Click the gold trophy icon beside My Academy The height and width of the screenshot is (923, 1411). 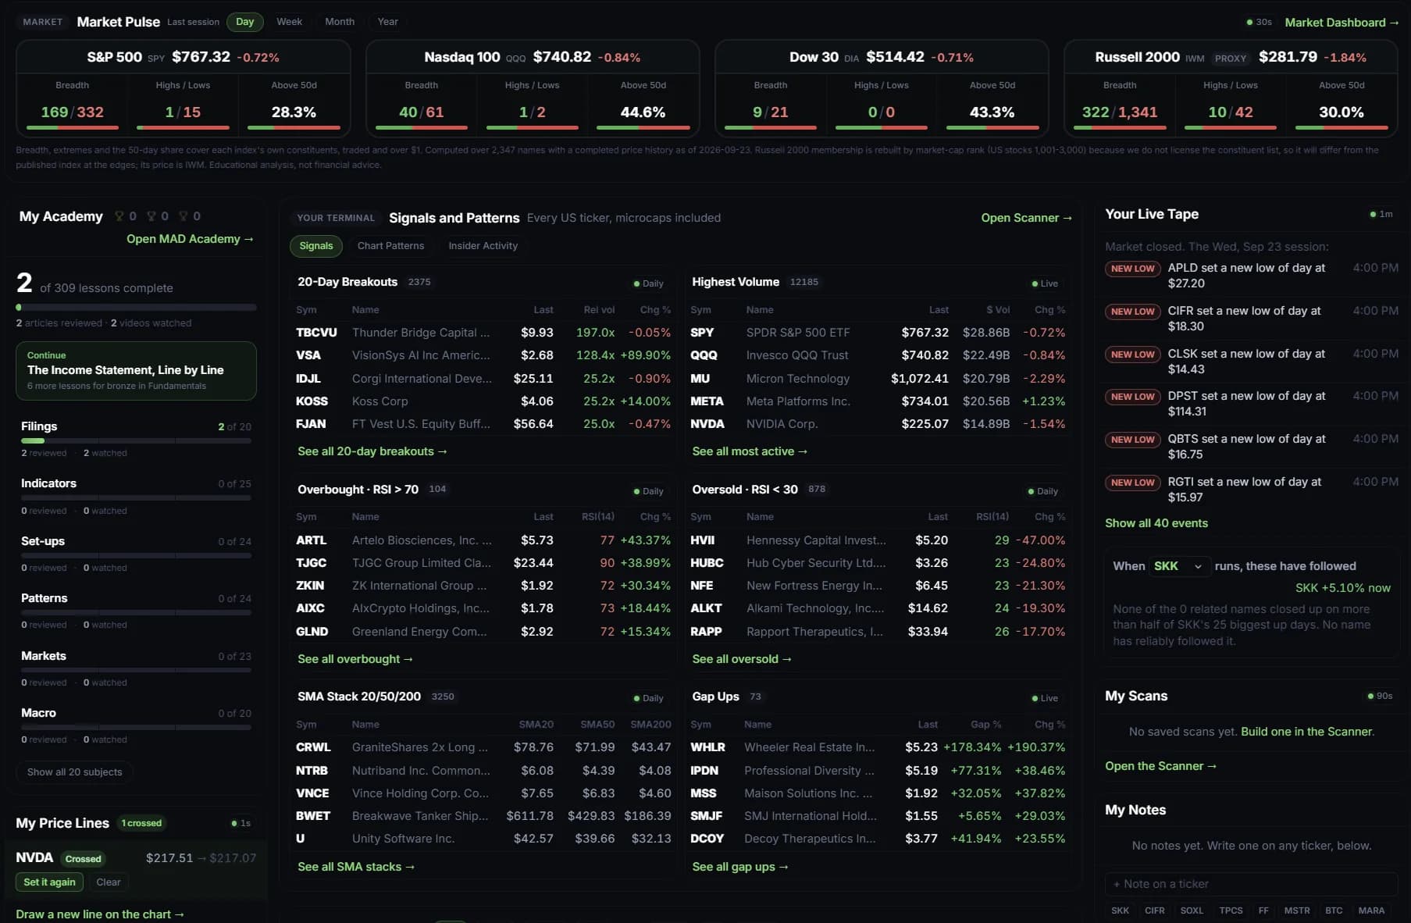click(119, 216)
